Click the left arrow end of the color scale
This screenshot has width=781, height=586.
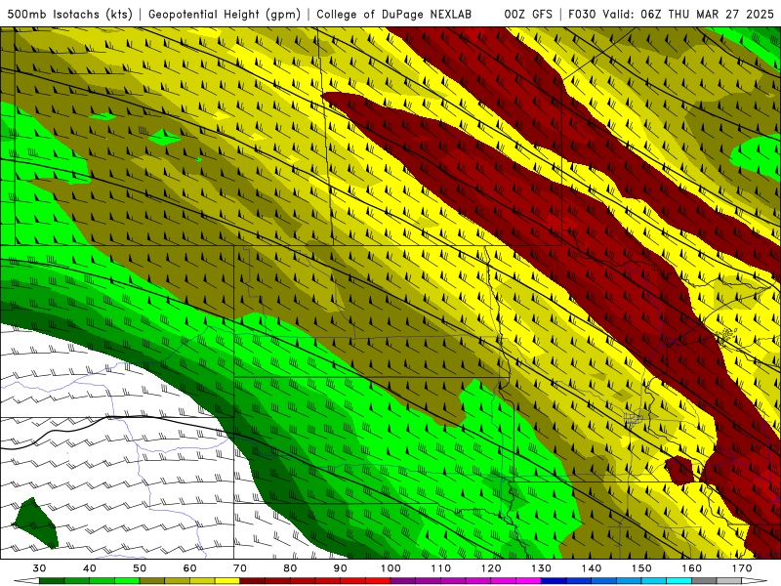tap(27, 581)
